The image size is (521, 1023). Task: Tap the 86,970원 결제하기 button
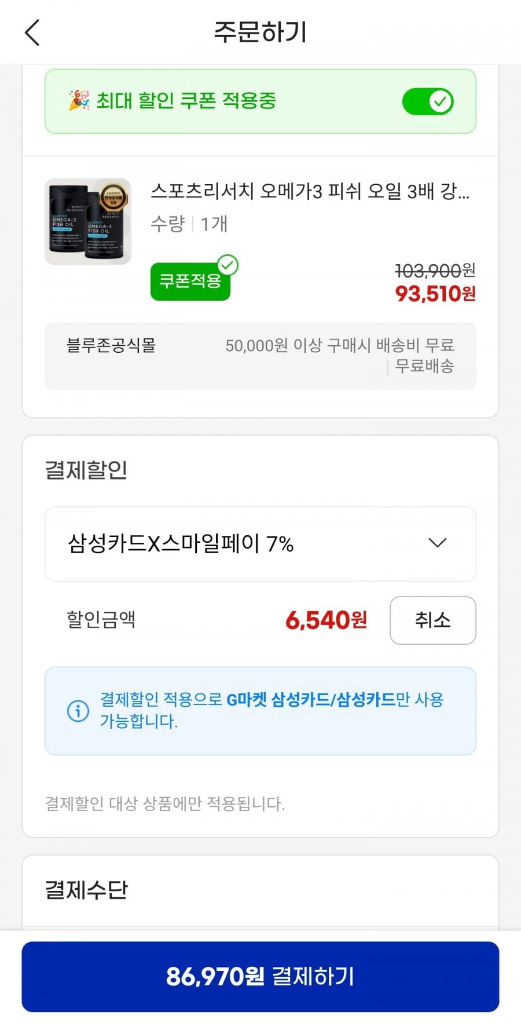260,976
